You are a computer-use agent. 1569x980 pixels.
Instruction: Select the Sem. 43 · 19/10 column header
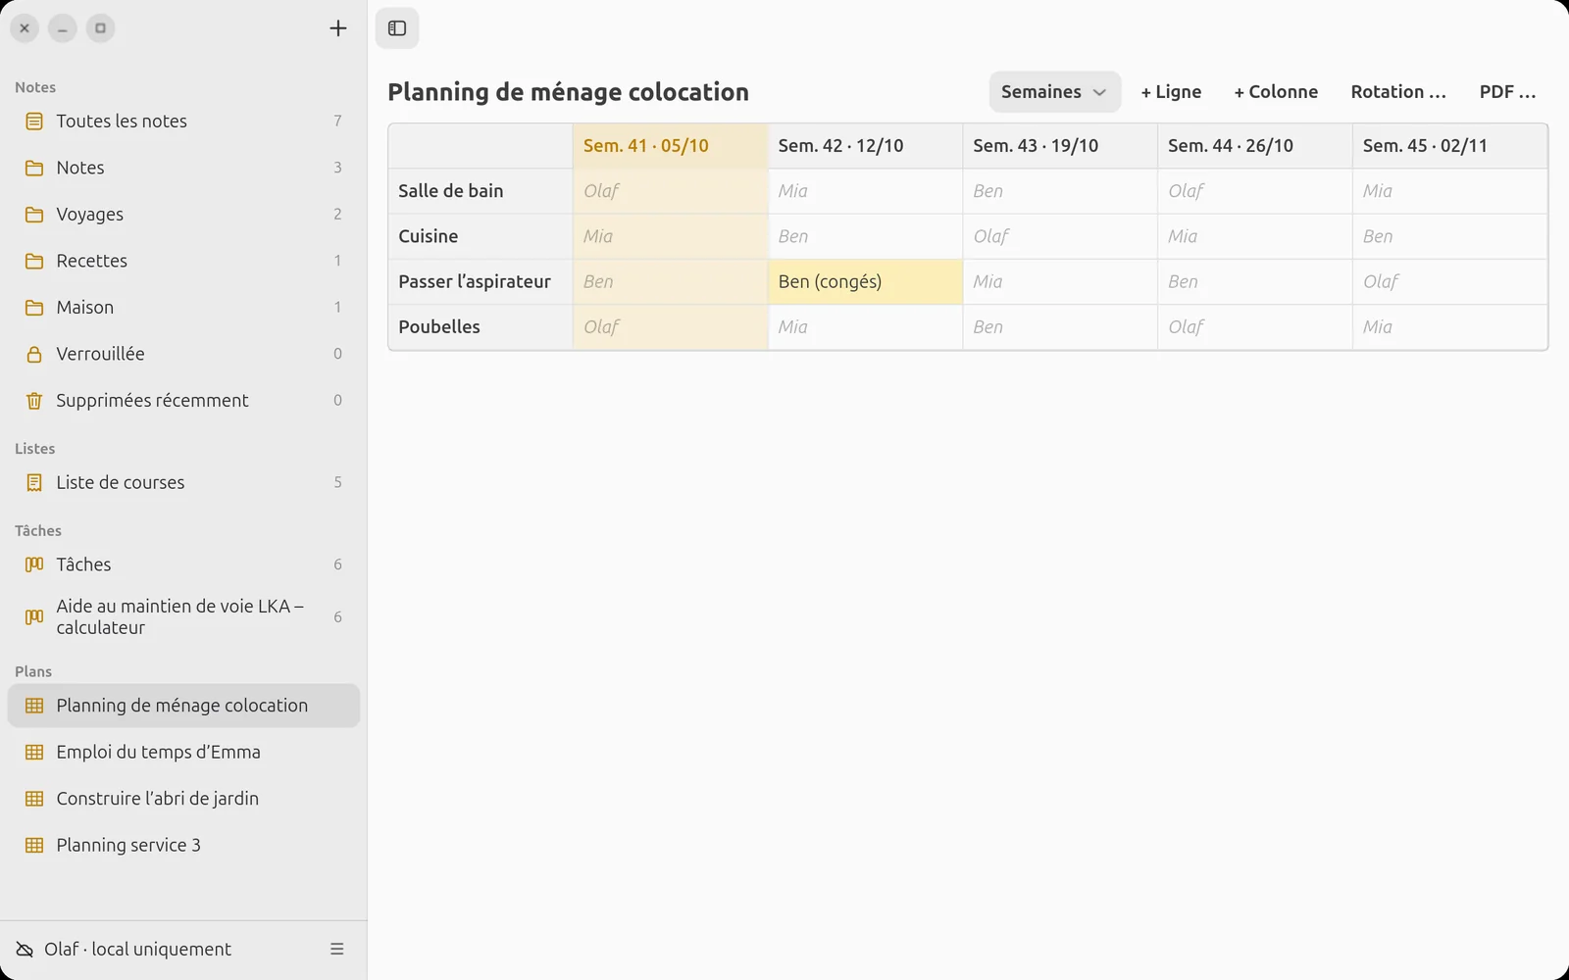pyautogui.click(x=1059, y=146)
